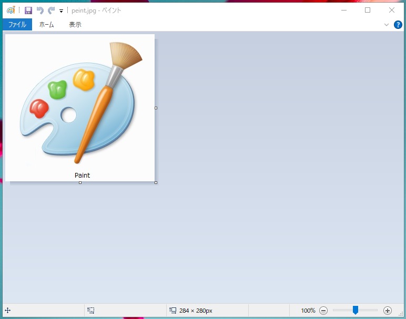Expand Customize Quick Access Toolbar dropdown
Image resolution: width=406 pixels, height=319 pixels.
pos(61,11)
